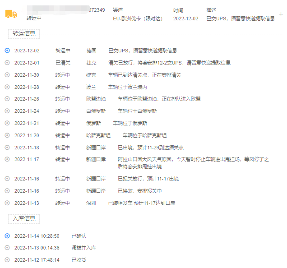This screenshot has width=287, height=268.
Task: Expand details with the plus icon
Action: [281, 14]
